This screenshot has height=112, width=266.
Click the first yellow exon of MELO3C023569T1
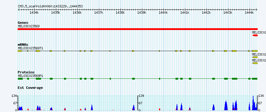click(20, 51)
